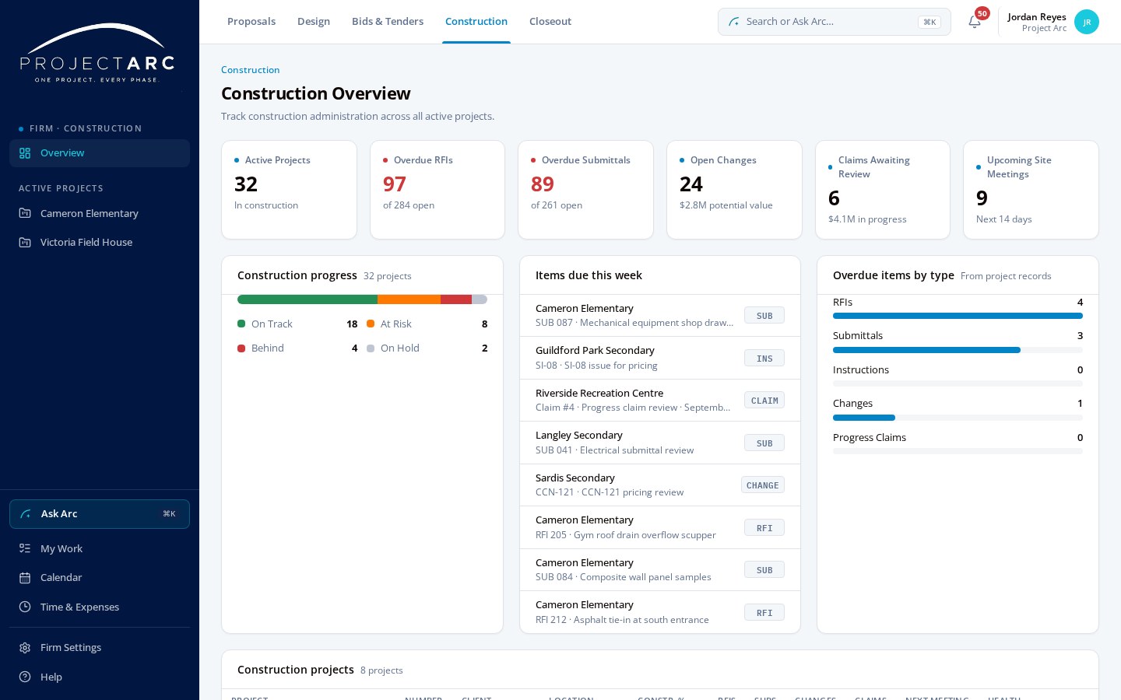1121x700 pixels.
Task: Click the INS tag on Guildford Park
Action: pyautogui.click(x=764, y=359)
